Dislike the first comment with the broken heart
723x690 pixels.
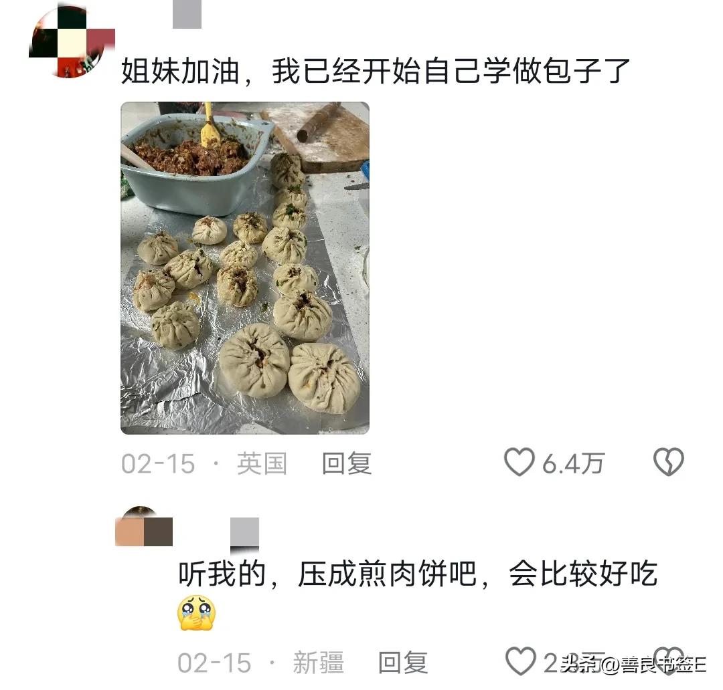[x=669, y=461]
